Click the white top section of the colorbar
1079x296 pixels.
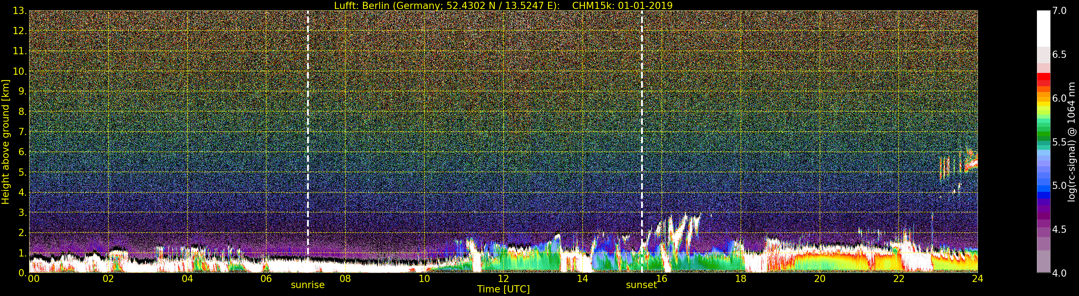(x=1043, y=28)
